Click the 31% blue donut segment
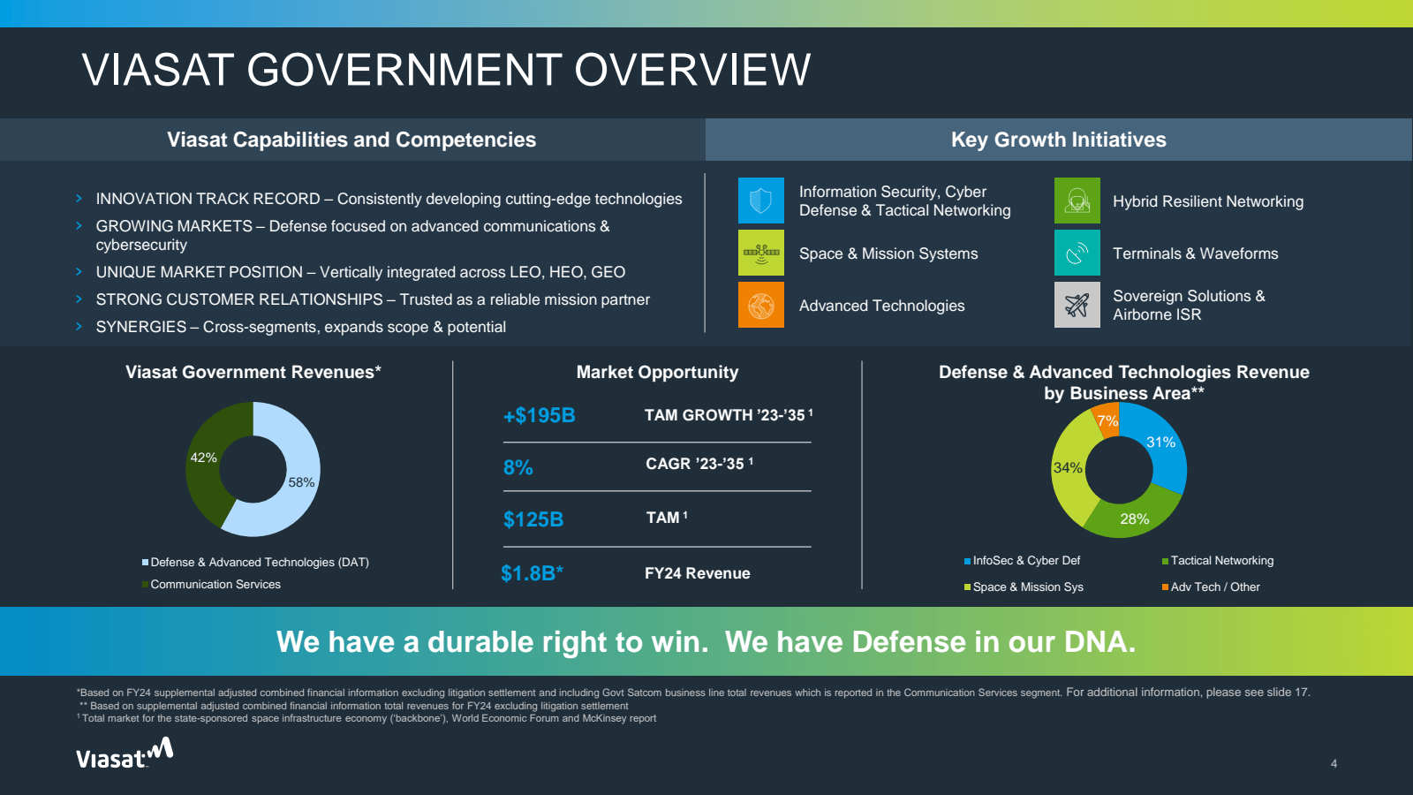Screen dimensions: 1413x795 tap(1160, 443)
